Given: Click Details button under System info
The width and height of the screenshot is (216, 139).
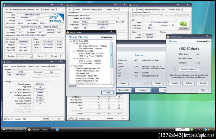Looking at the screenshot, I should pyautogui.click(x=158, y=83).
